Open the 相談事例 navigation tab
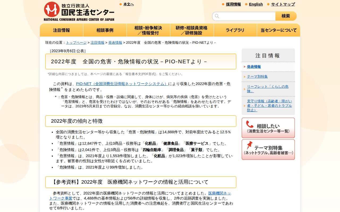This screenshot has width=340, height=212. (105, 30)
